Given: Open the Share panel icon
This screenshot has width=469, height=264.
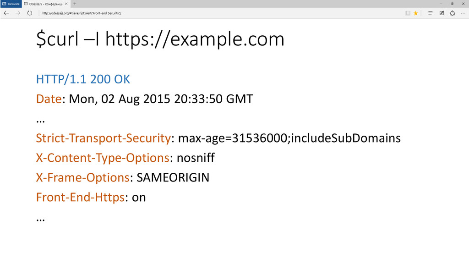Looking at the screenshot, I should point(452,13).
